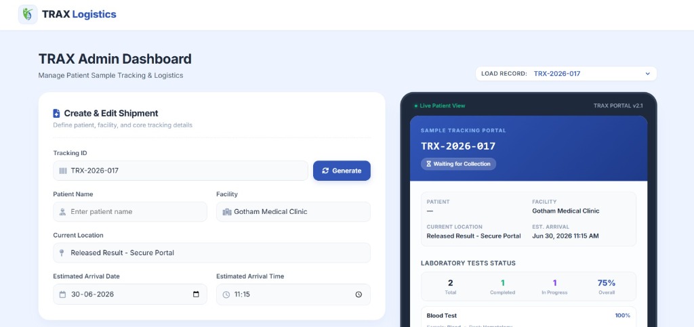Click the Total tests count 2

[450, 283]
